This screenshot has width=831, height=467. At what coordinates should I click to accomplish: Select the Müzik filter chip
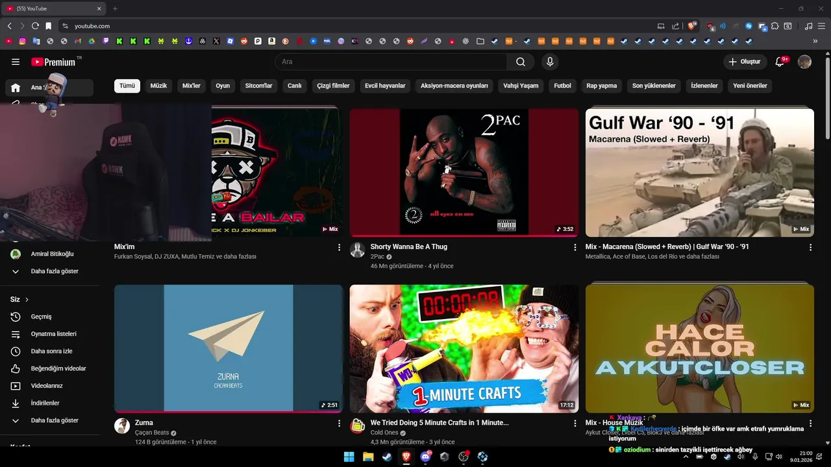point(159,86)
